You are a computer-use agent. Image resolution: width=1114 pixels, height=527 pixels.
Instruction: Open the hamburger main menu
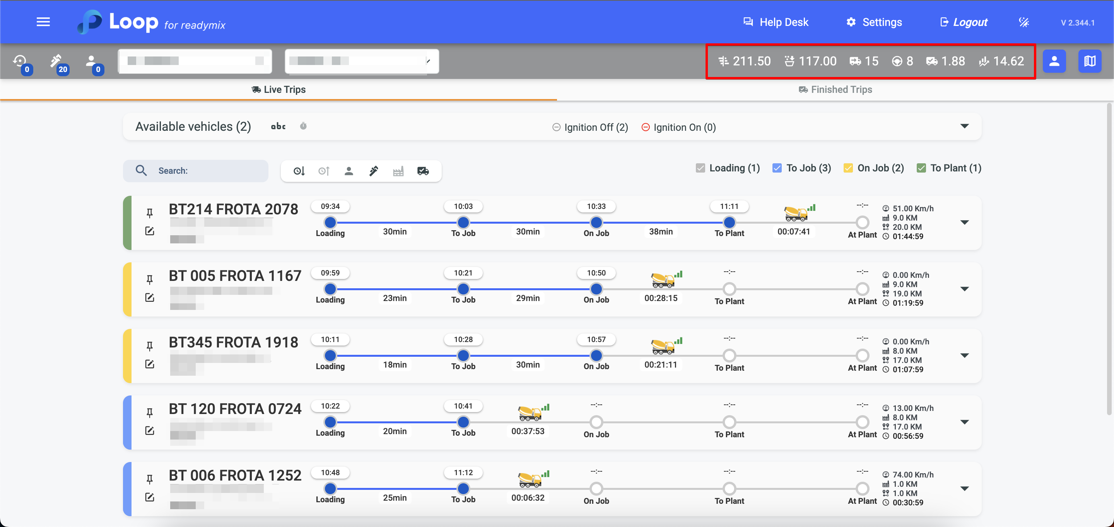tap(43, 22)
